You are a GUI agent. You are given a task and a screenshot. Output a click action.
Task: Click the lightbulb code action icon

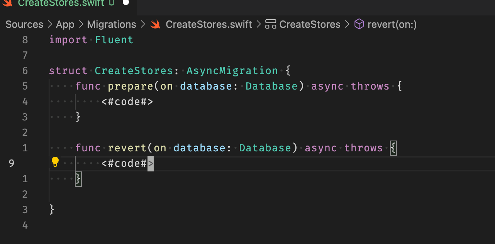55,162
